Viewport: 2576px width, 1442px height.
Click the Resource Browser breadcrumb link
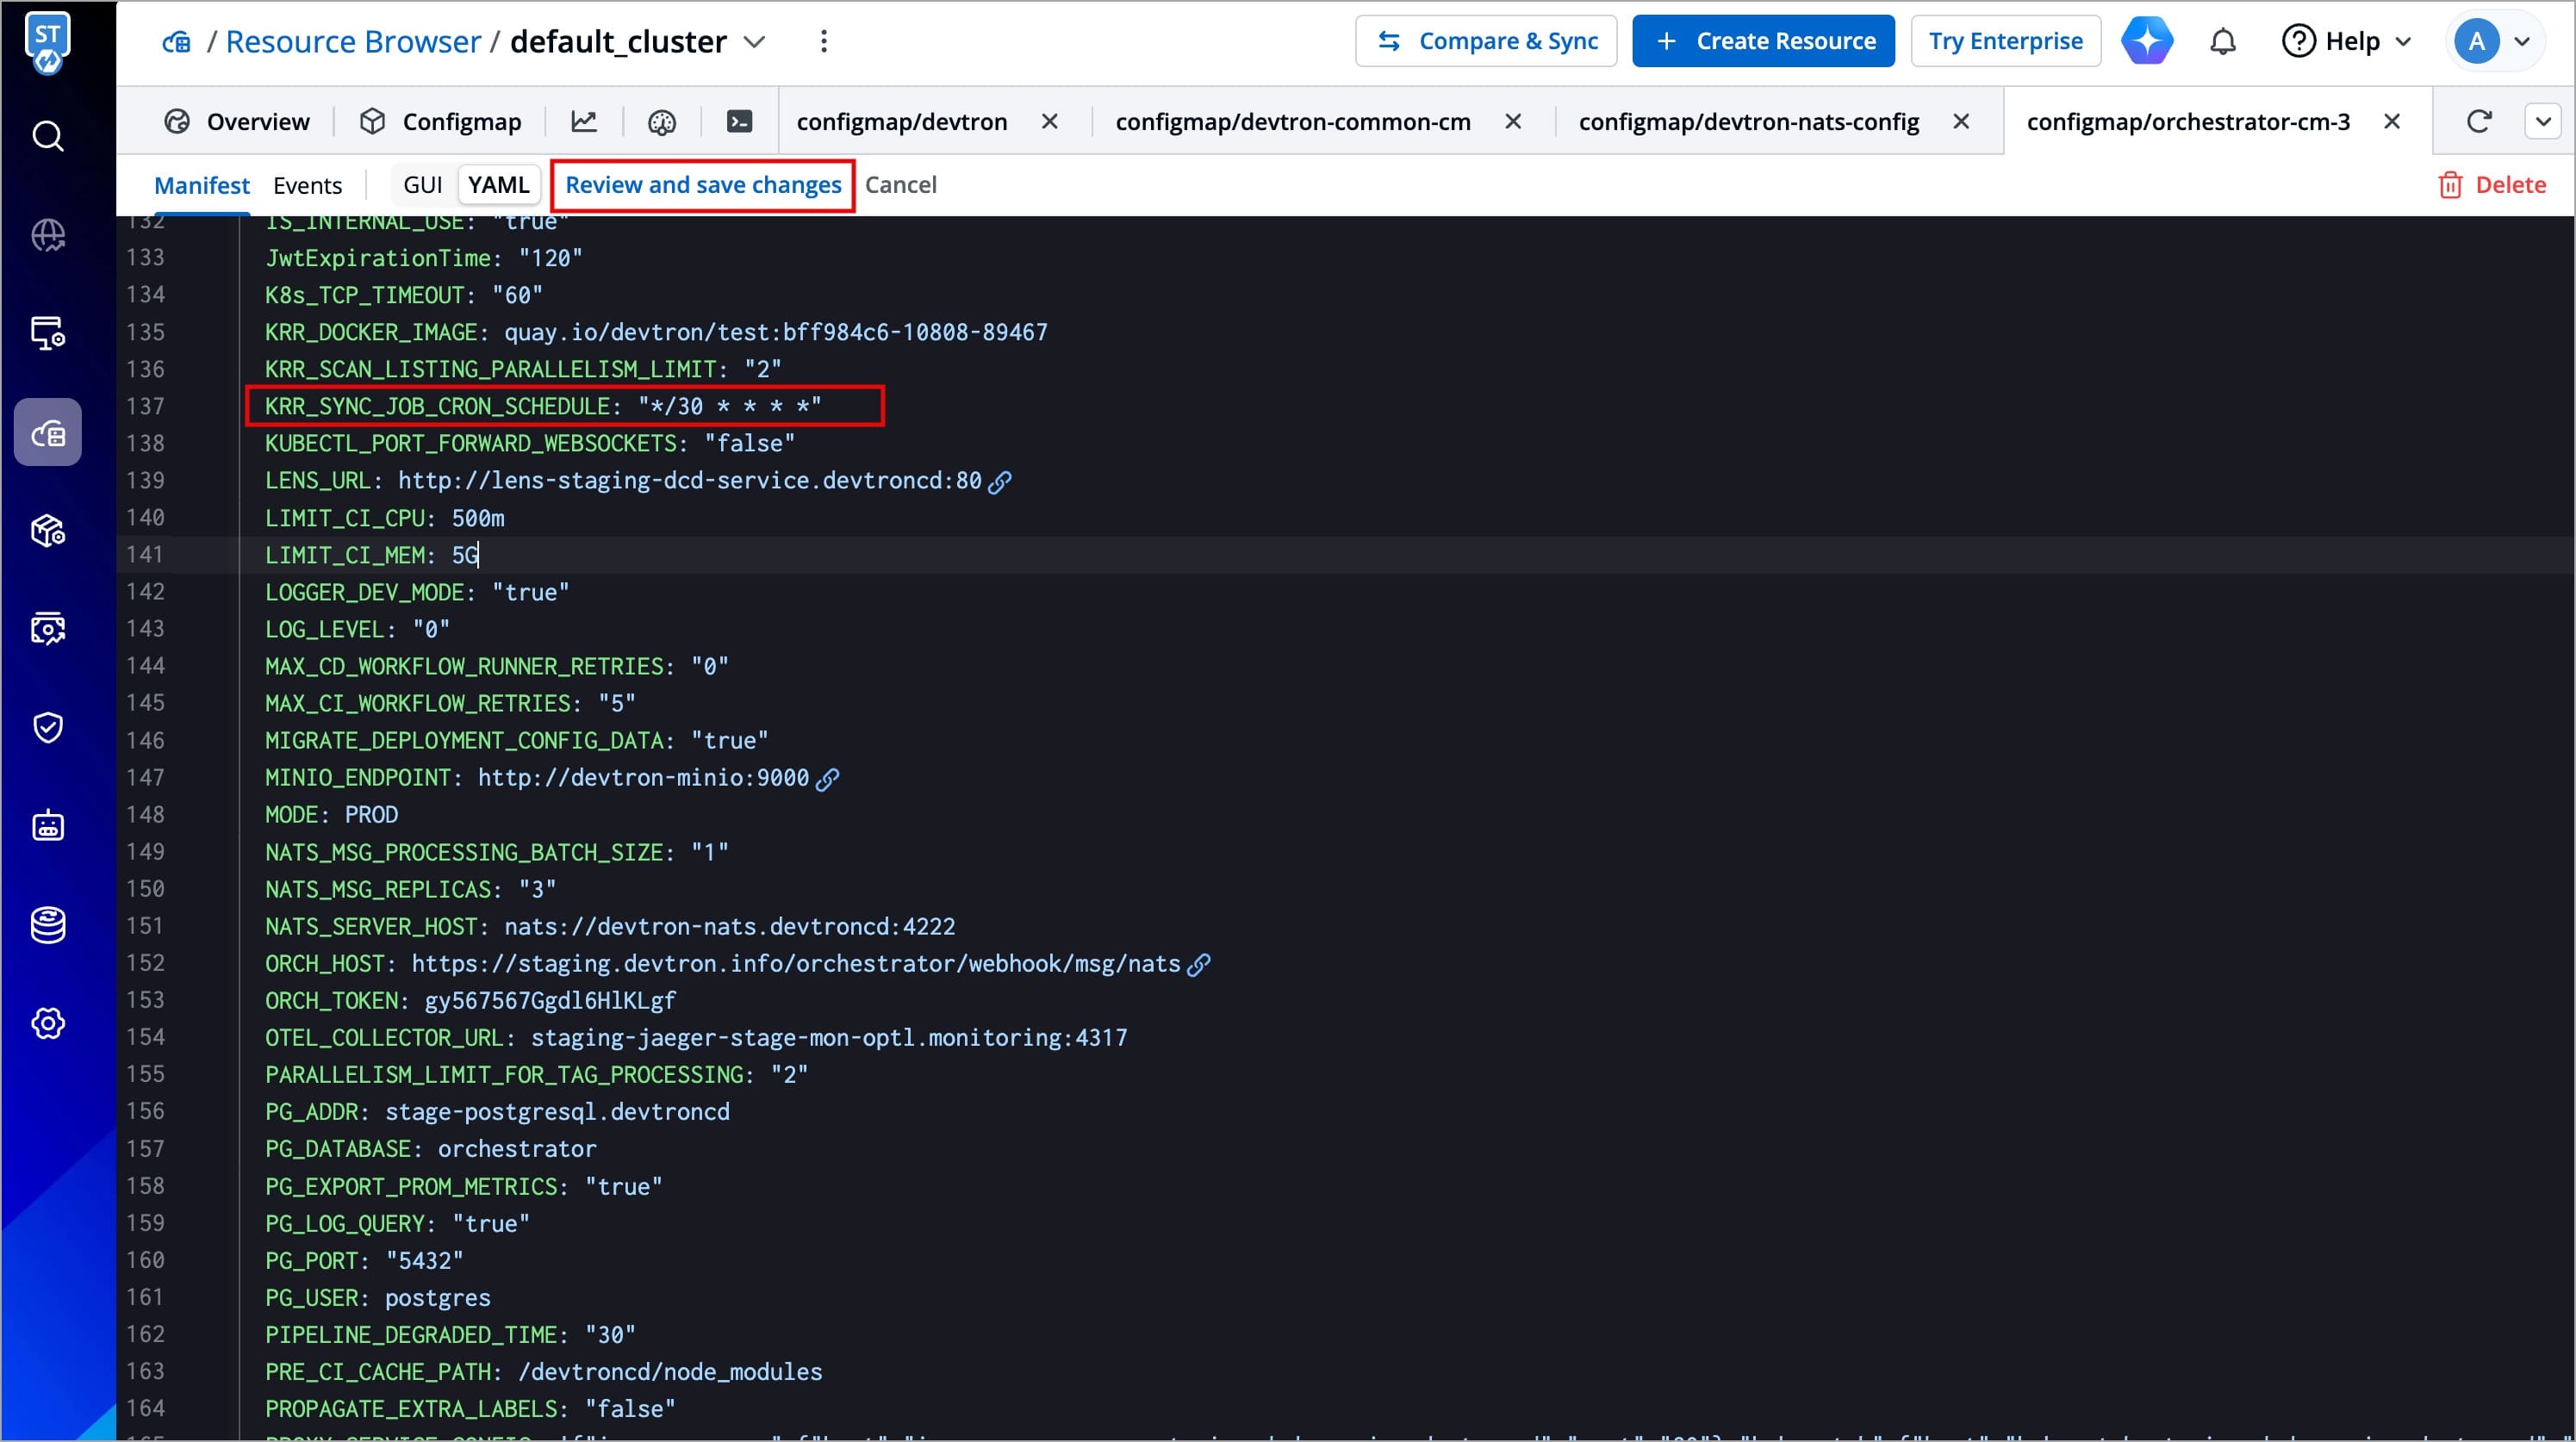353,42
